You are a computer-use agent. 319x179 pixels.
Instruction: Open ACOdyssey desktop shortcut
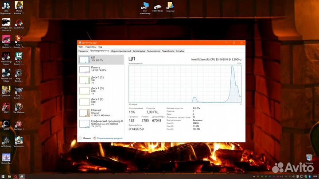6,142
